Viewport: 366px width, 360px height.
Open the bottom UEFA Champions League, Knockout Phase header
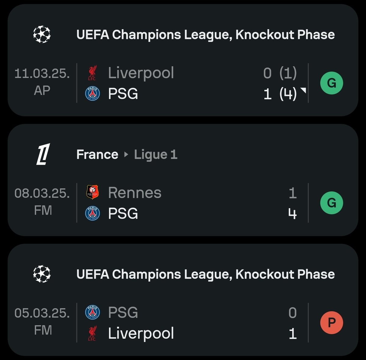pyautogui.click(x=205, y=274)
